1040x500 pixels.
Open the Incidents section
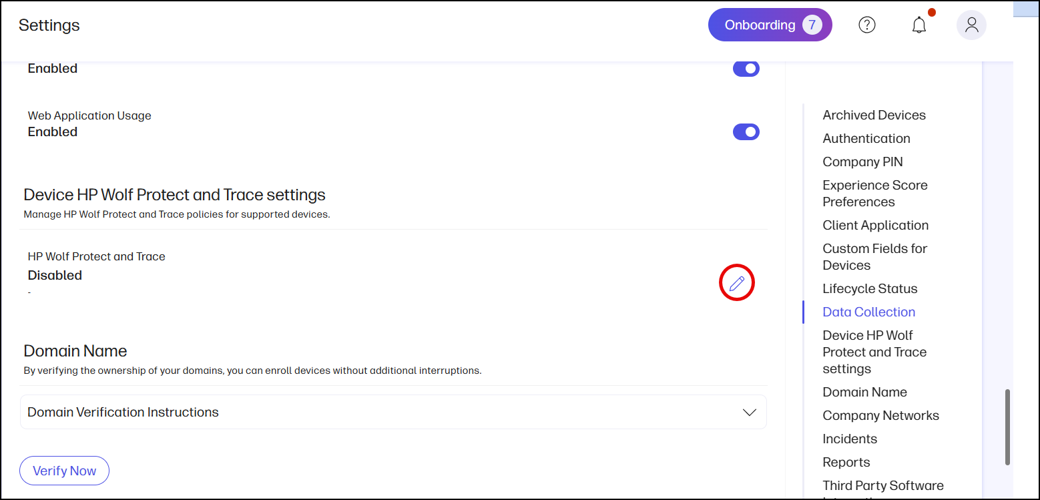[x=850, y=439]
